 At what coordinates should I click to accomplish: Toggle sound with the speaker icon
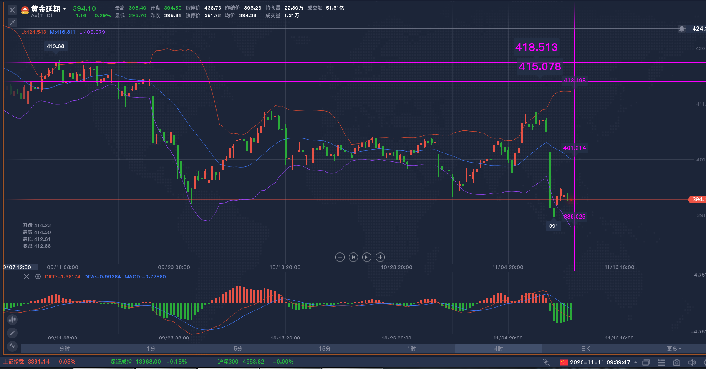coord(692,362)
